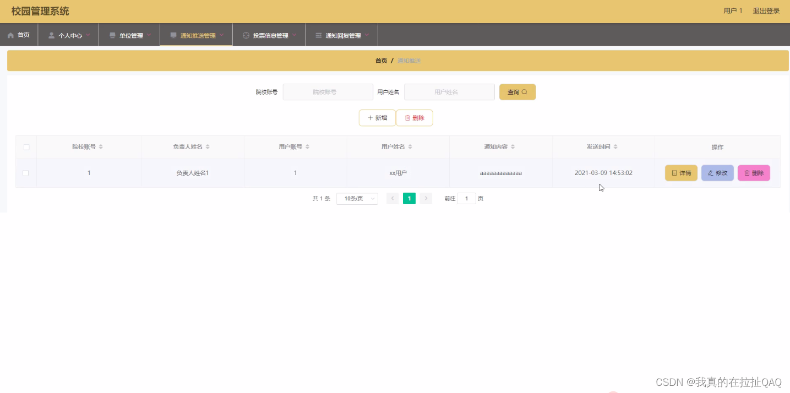Click the xx用户 cell
Image resolution: width=790 pixels, height=393 pixels.
click(x=398, y=173)
